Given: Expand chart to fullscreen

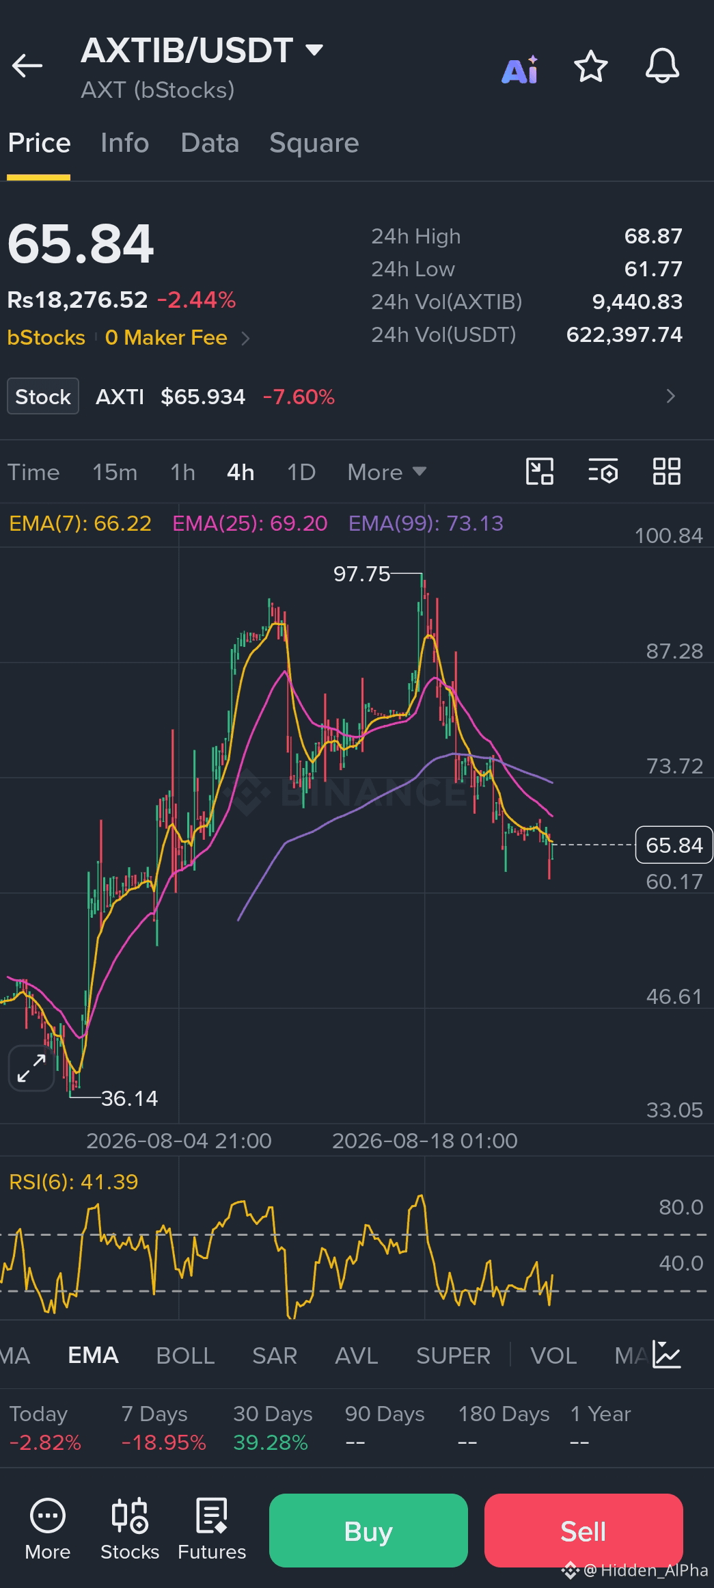Looking at the screenshot, I should coord(31,1068).
